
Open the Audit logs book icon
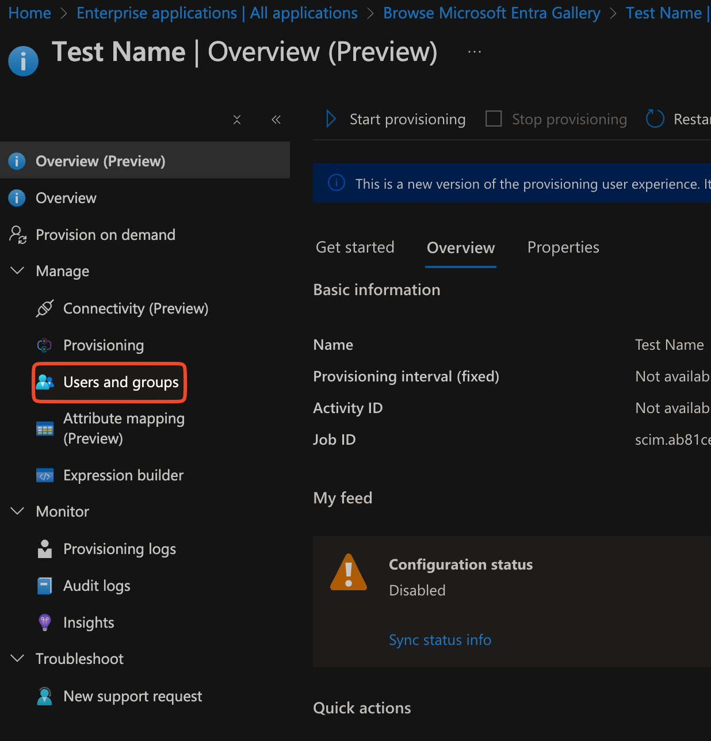(45, 586)
